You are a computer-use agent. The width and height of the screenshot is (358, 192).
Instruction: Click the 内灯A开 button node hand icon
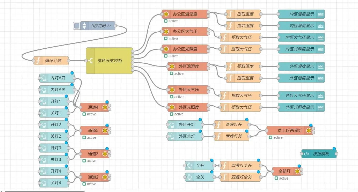point(44,78)
